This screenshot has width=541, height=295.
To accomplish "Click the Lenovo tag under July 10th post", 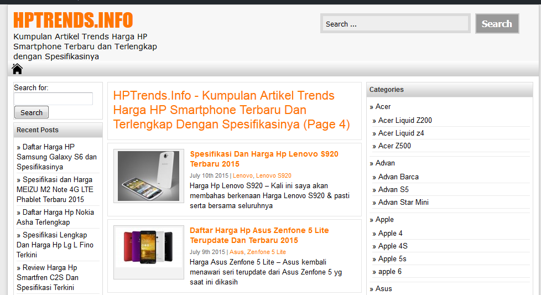I will 242,175.
